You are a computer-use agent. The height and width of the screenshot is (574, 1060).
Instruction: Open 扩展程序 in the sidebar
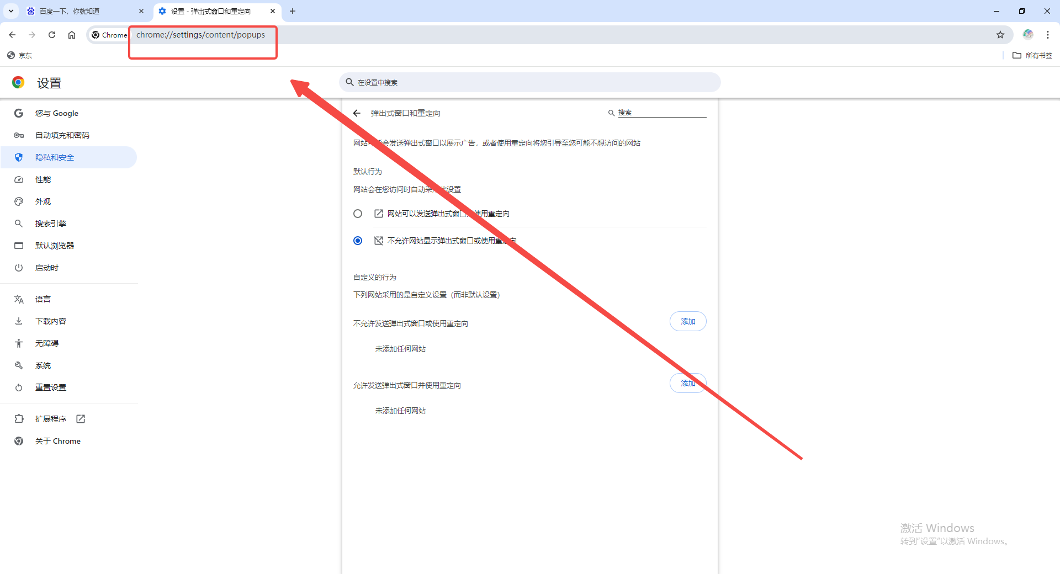[x=68, y=419]
